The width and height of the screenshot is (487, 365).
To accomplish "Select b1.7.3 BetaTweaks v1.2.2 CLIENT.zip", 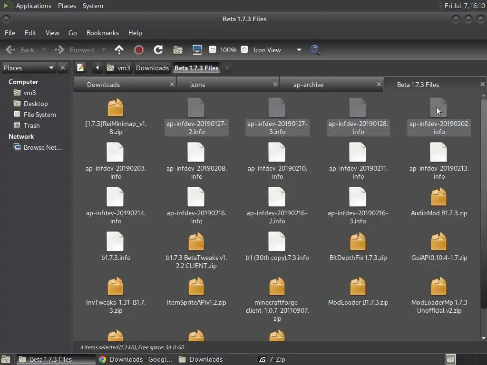I will 196,251.
